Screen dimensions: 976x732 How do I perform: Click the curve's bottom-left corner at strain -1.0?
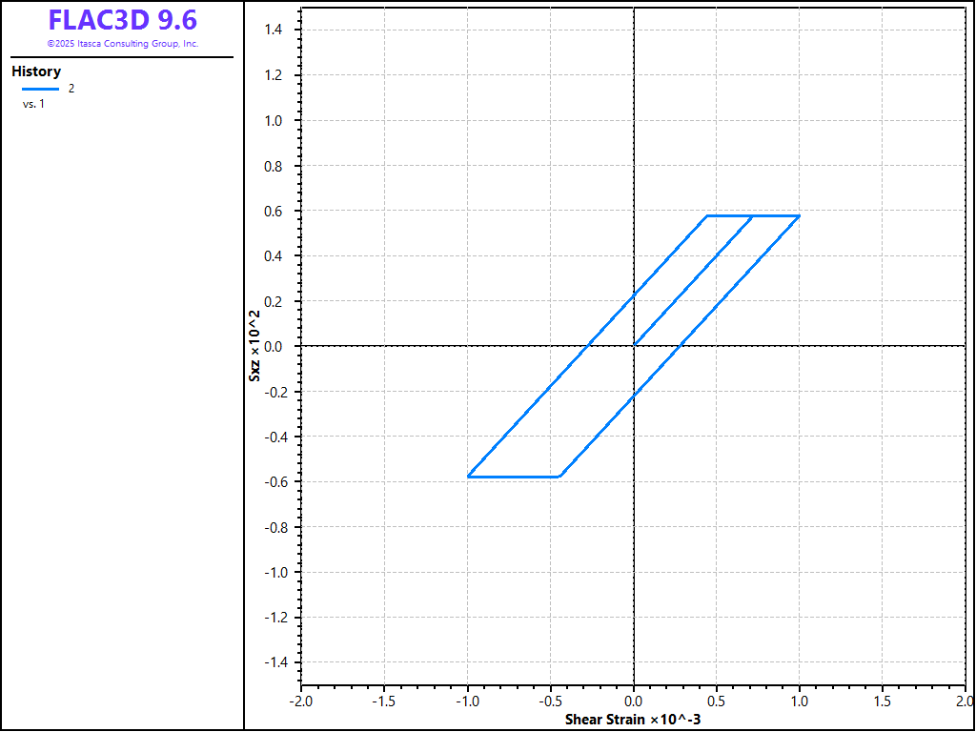469,476
